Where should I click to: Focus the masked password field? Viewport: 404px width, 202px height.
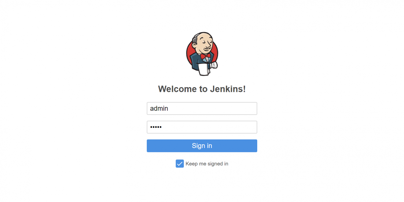coord(202,127)
